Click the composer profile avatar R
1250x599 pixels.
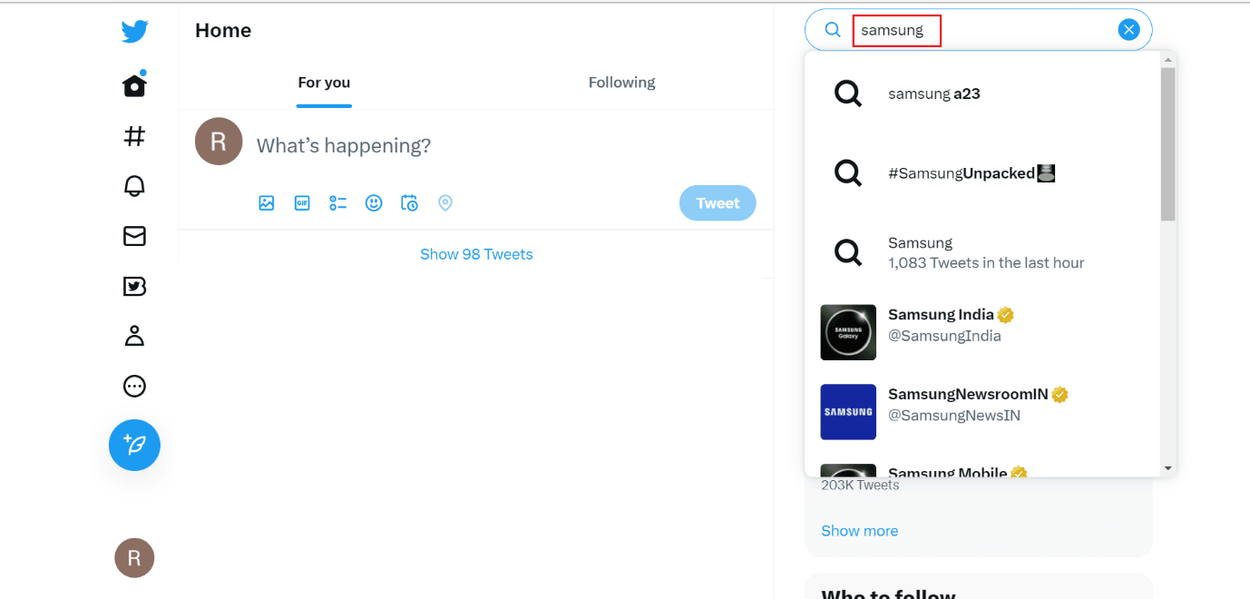tap(219, 141)
